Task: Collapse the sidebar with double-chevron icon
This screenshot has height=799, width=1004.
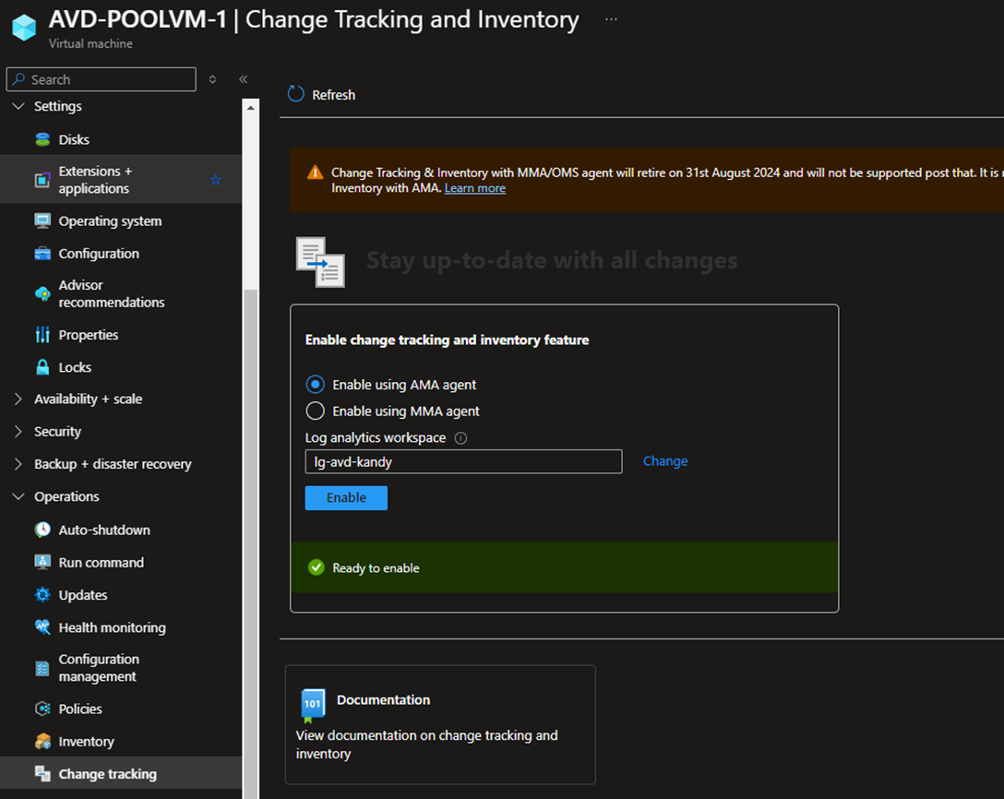Action: point(244,79)
